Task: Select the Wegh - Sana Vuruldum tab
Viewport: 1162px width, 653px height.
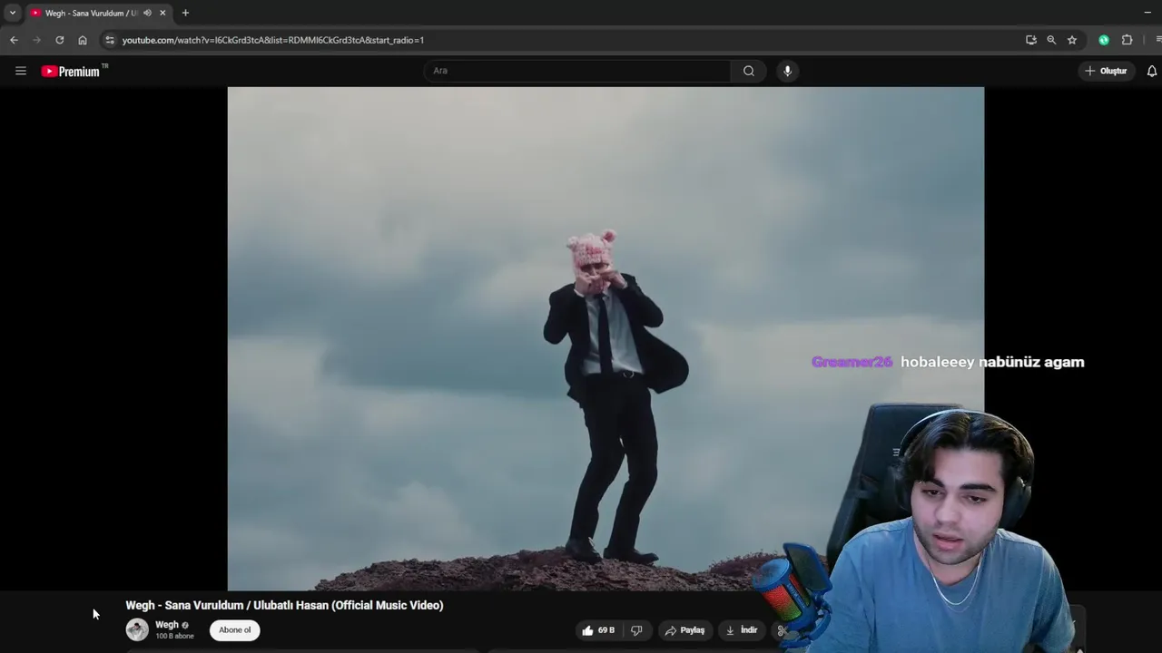Action: click(97, 13)
